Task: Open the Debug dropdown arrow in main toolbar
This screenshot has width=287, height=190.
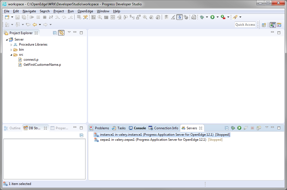Action: [x=207, y=17]
